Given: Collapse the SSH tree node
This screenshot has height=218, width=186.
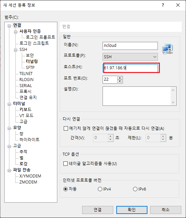Looking at the screenshot, I should (15, 50).
